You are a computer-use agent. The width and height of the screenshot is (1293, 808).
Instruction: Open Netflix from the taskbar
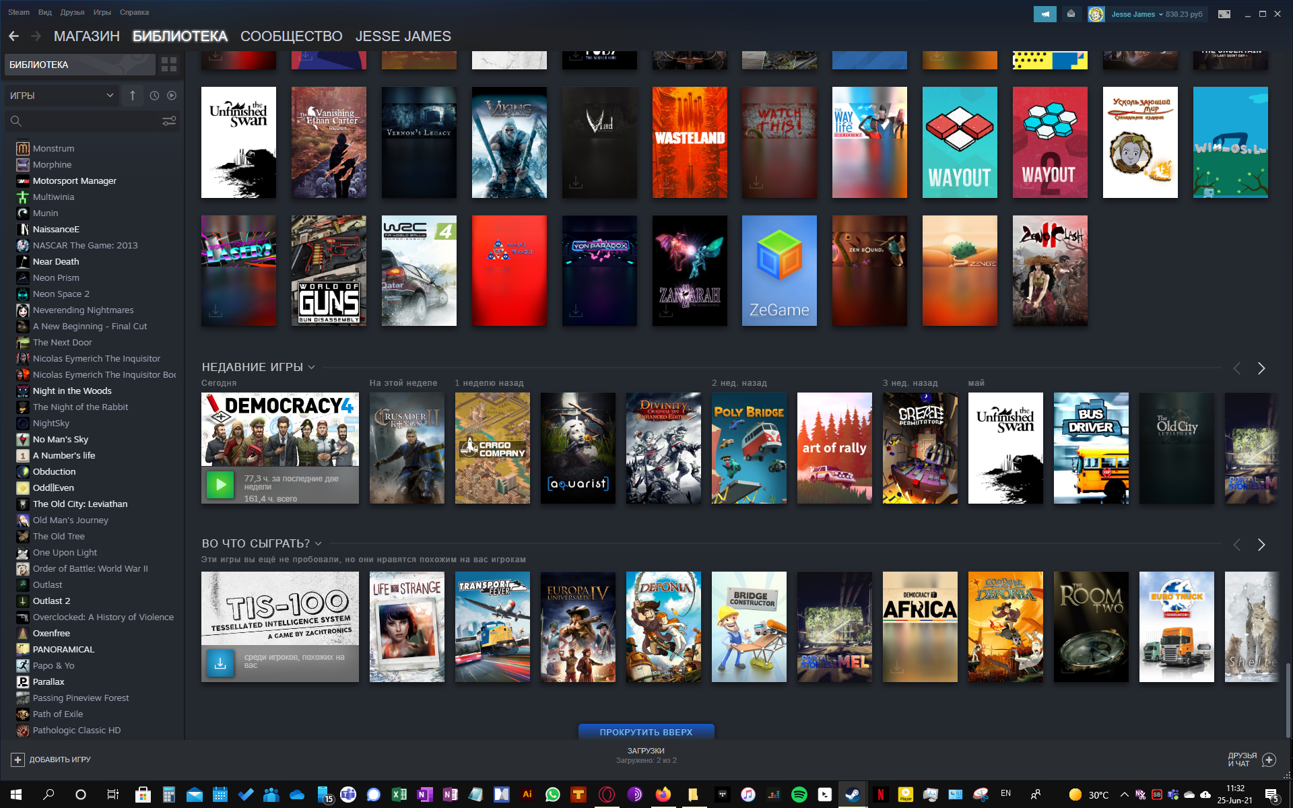click(880, 795)
